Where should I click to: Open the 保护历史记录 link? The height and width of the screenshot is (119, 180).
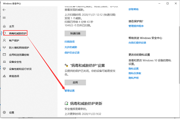coord(72,53)
